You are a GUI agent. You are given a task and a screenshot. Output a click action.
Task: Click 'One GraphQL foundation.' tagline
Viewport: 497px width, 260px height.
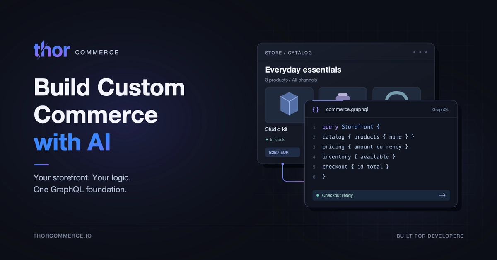pyautogui.click(x=80, y=190)
